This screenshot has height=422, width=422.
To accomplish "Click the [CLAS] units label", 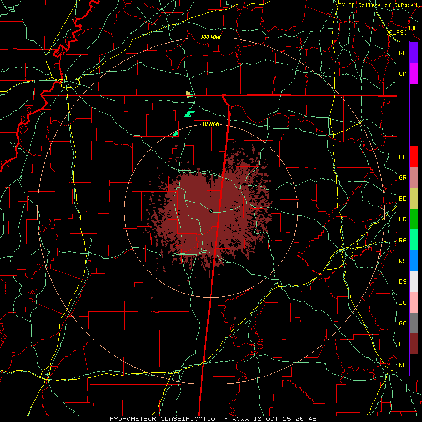I will [396, 32].
